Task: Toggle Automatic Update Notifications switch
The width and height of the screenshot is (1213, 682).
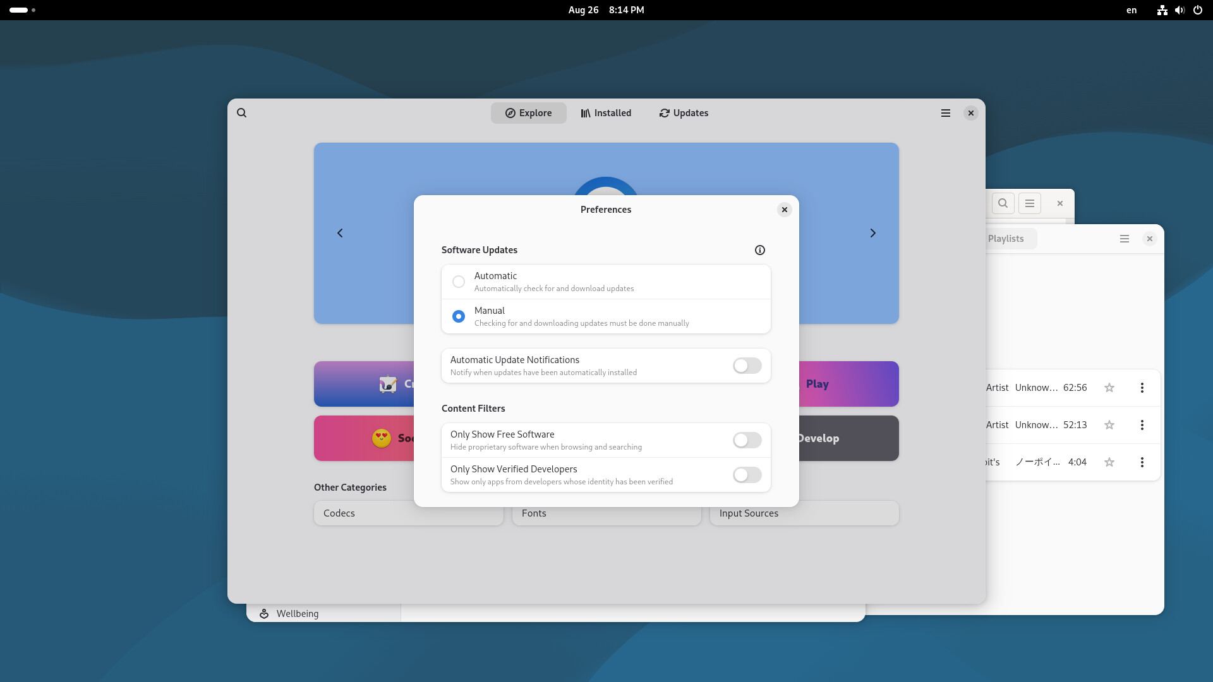Action: pos(747,366)
